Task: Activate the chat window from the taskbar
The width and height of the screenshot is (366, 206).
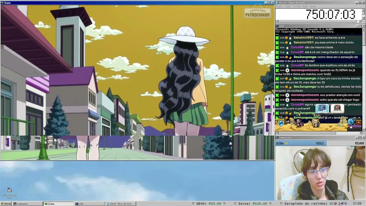Action: pyautogui.click(x=89, y=204)
